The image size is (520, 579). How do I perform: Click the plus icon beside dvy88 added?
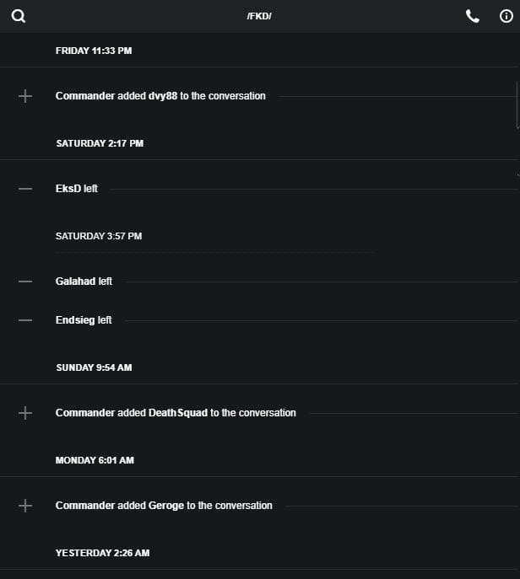point(25,96)
